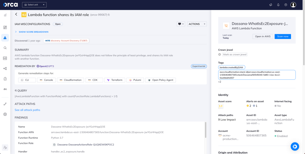Image resolution: width=305 pixels, height=154 pixels.
Task: Click the findings panel scrollbar
Action: (206, 130)
